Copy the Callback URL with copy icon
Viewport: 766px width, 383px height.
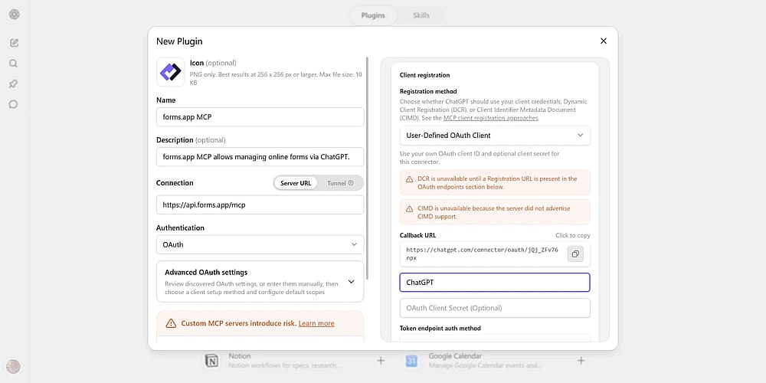coord(575,254)
